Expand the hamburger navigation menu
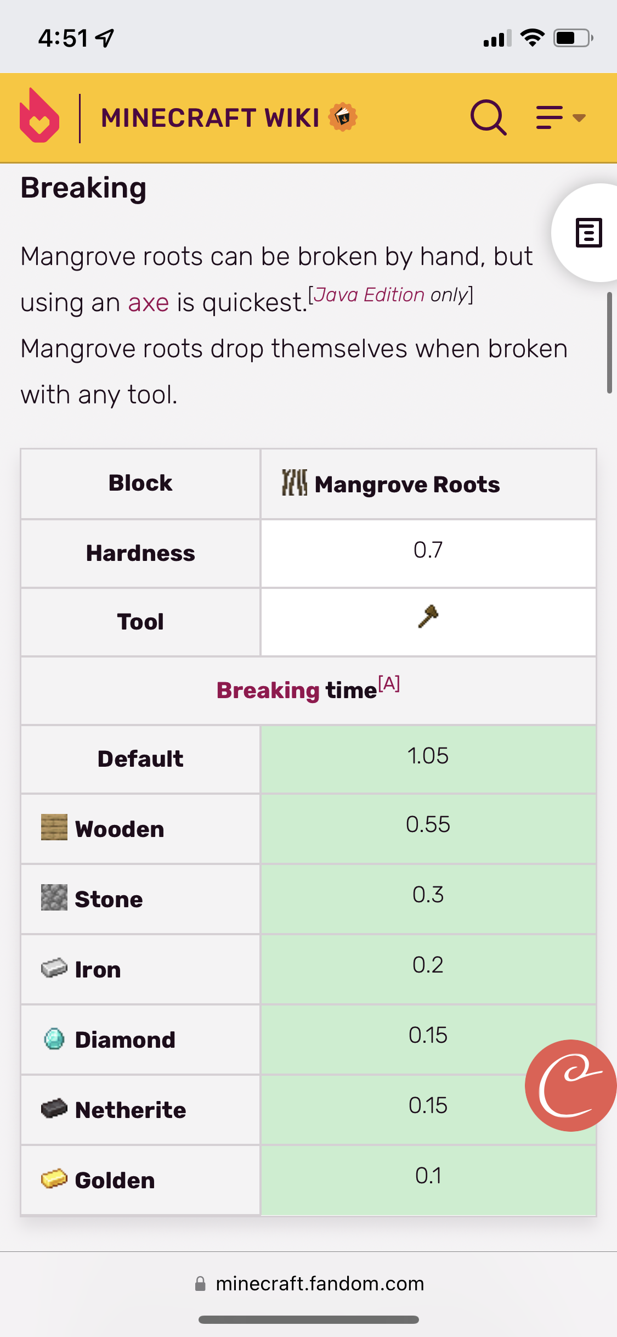Viewport: 617px width, 1337px height. tap(560, 117)
